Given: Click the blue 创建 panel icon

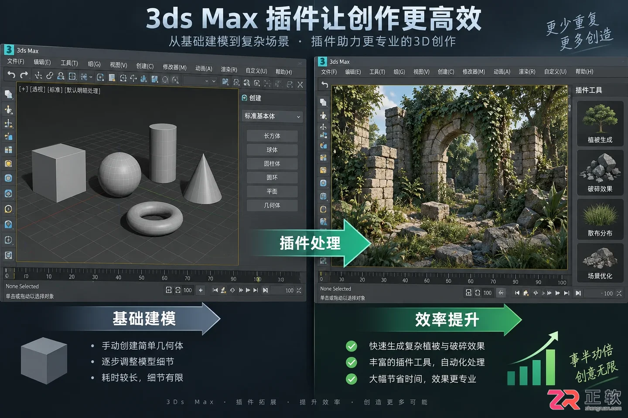Looking at the screenshot, I should (x=245, y=98).
